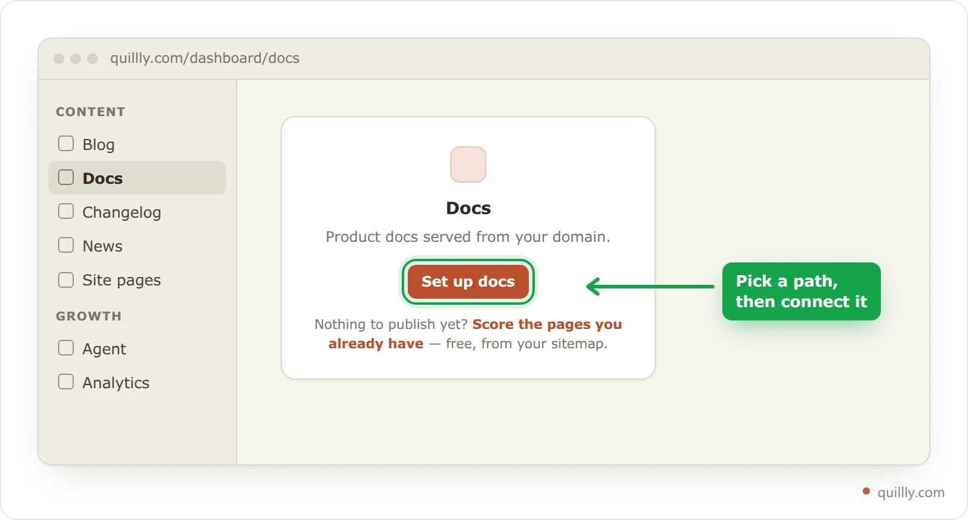Image resolution: width=968 pixels, height=520 pixels.
Task: Click the "CONTENT" sidebar section heading
Action: [91, 112]
